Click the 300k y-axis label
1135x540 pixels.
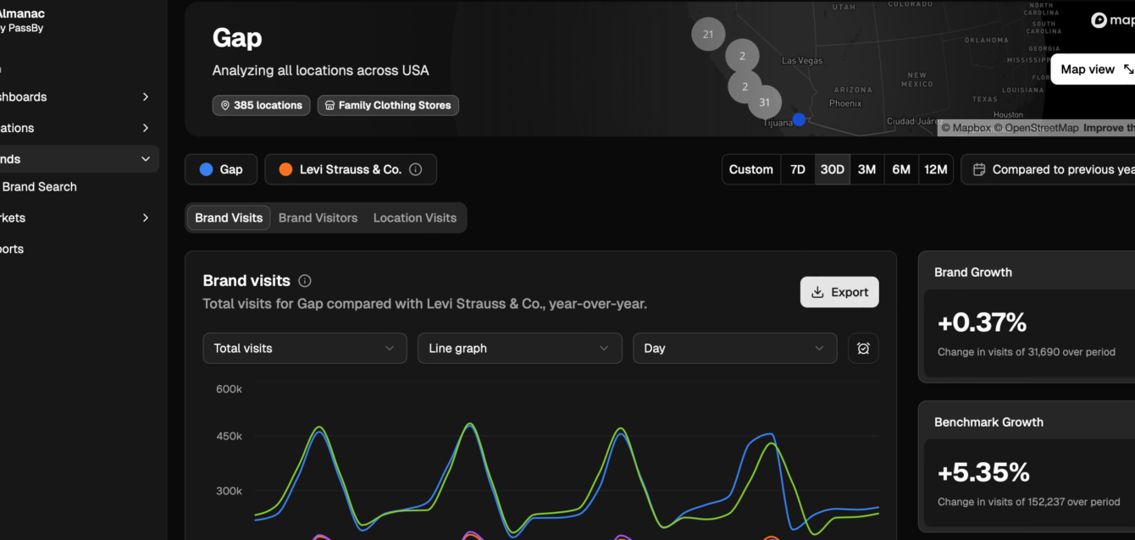click(x=229, y=491)
